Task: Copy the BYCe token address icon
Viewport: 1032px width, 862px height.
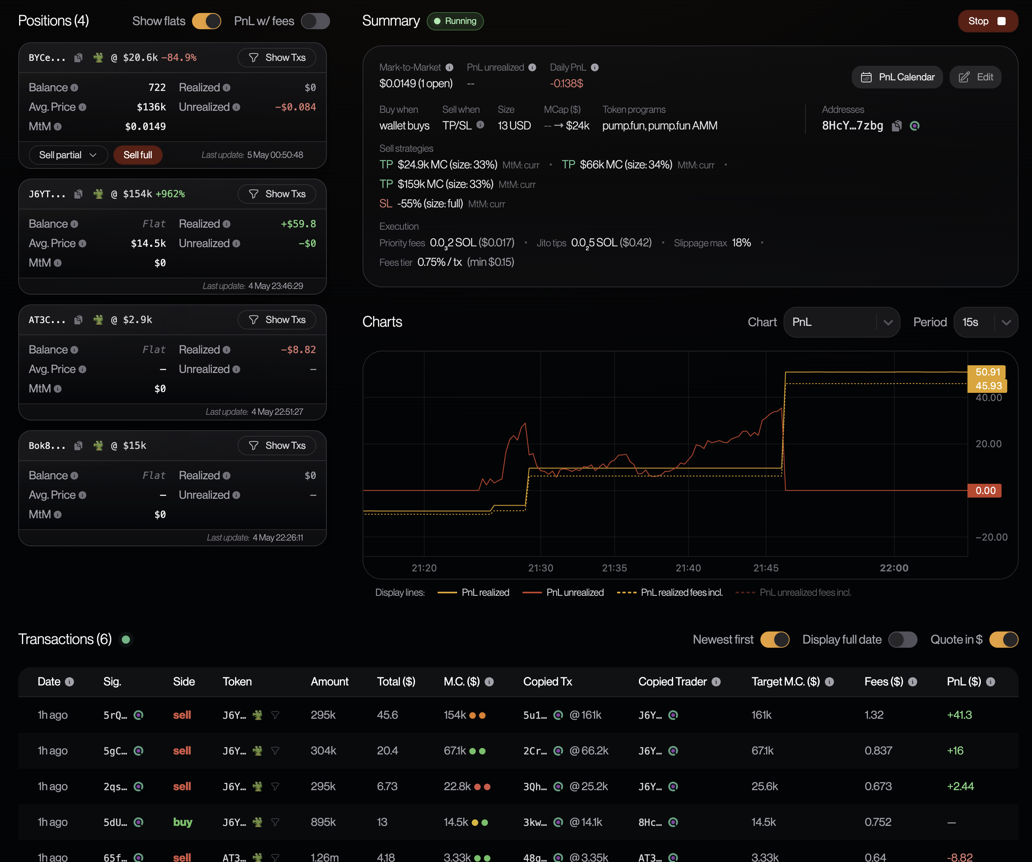Action: (78, 58)
